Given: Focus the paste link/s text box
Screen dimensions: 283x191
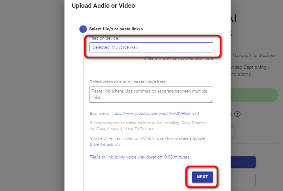Looking at the screenshot, I should pyautogui.click(x=151, y=94).
